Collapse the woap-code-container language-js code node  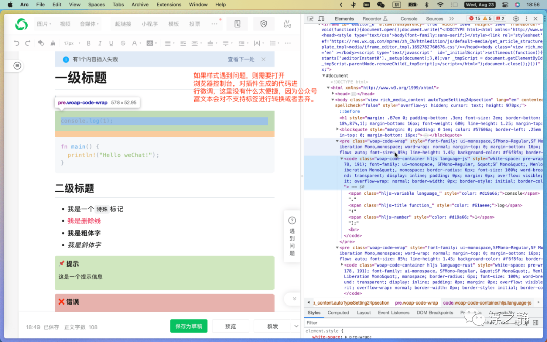[342, 159]
